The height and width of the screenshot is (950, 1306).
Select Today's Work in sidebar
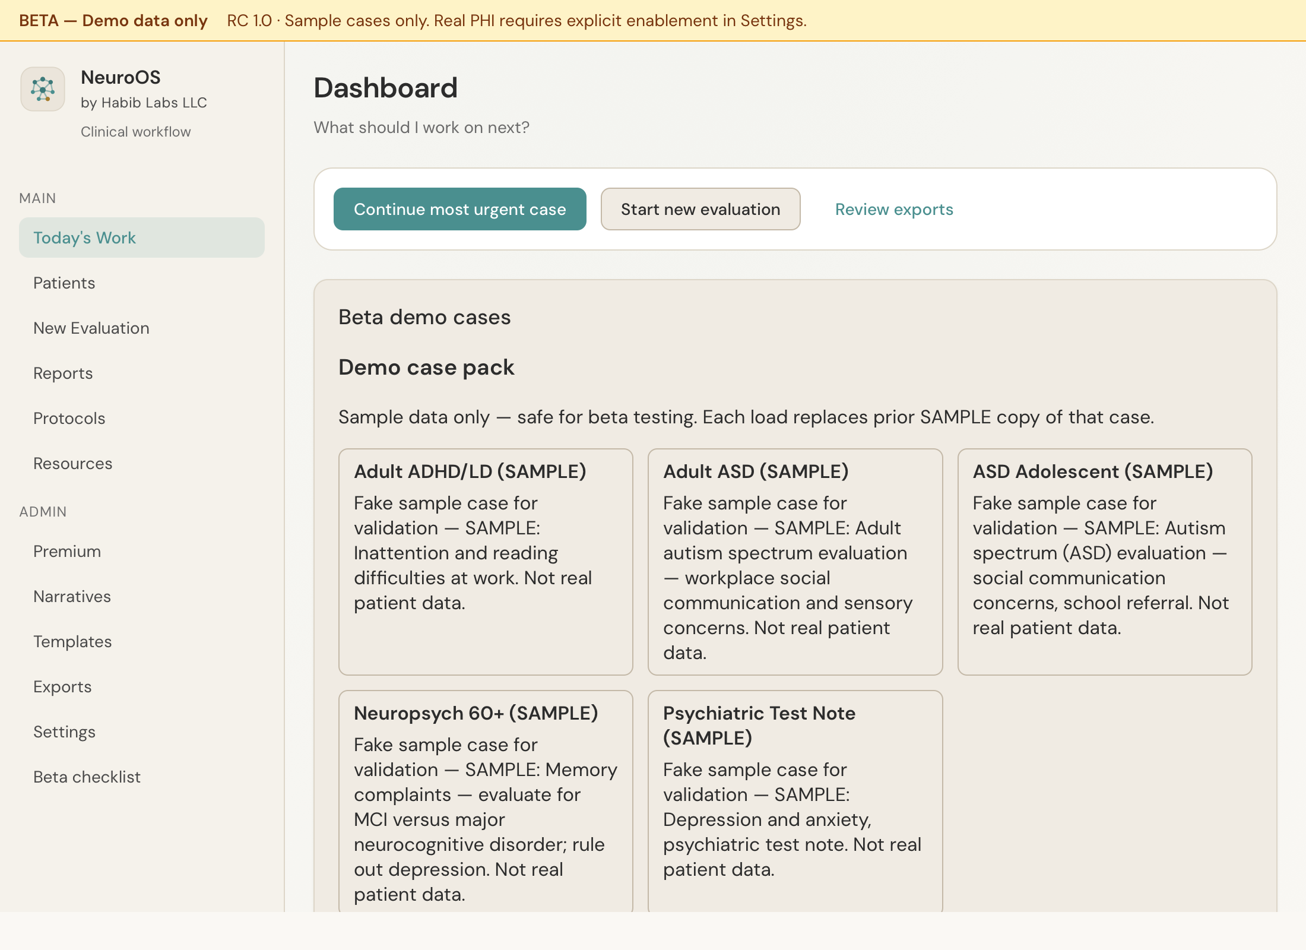(142, 237)
